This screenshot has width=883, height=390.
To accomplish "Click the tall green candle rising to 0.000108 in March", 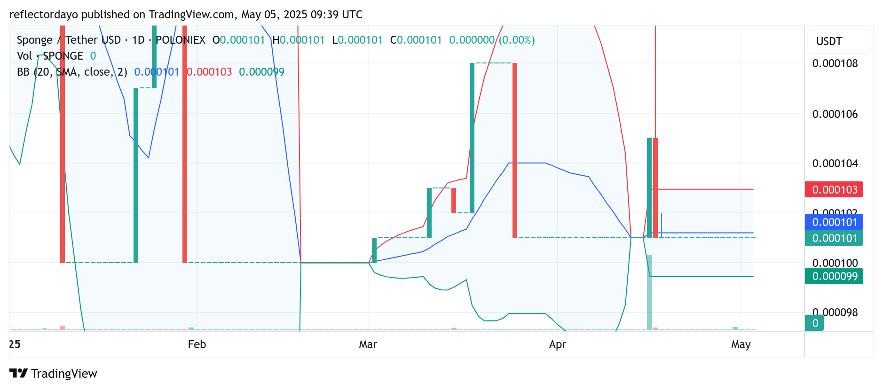I will (472, 138).
